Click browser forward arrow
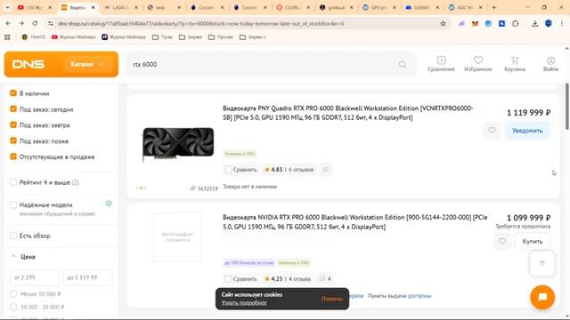 coord(21,24)
